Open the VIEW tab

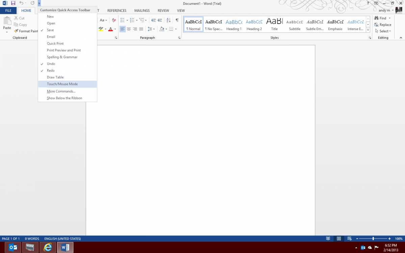(x=181, y=10)
